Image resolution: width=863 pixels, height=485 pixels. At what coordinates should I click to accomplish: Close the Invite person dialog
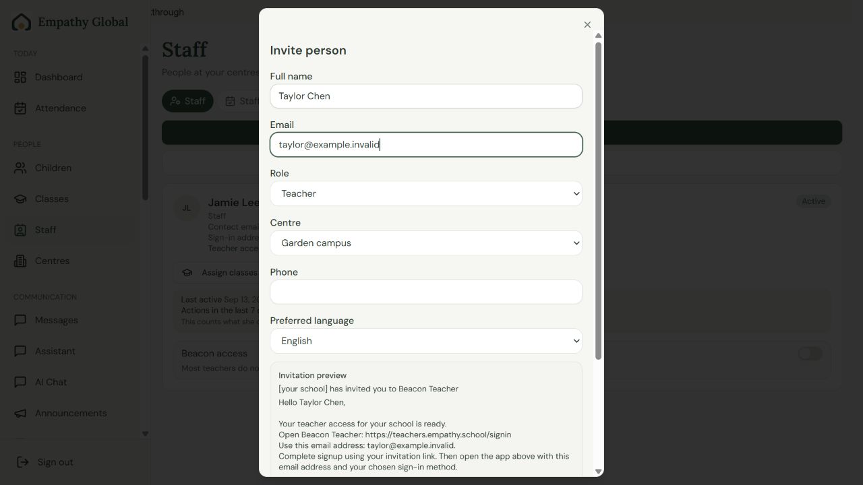tap(587, 25)
